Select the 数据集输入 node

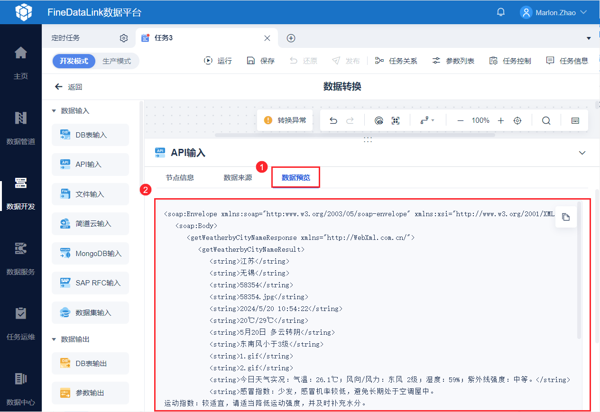pyautogui.click(x=90, y=312)
